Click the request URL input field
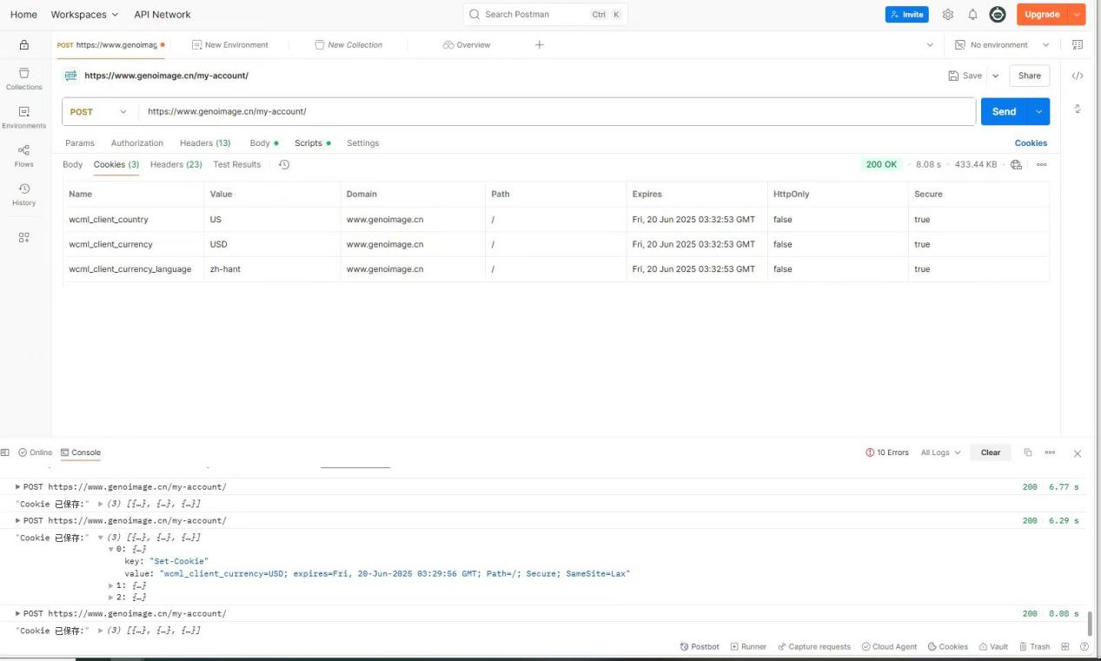 (556, 111)
